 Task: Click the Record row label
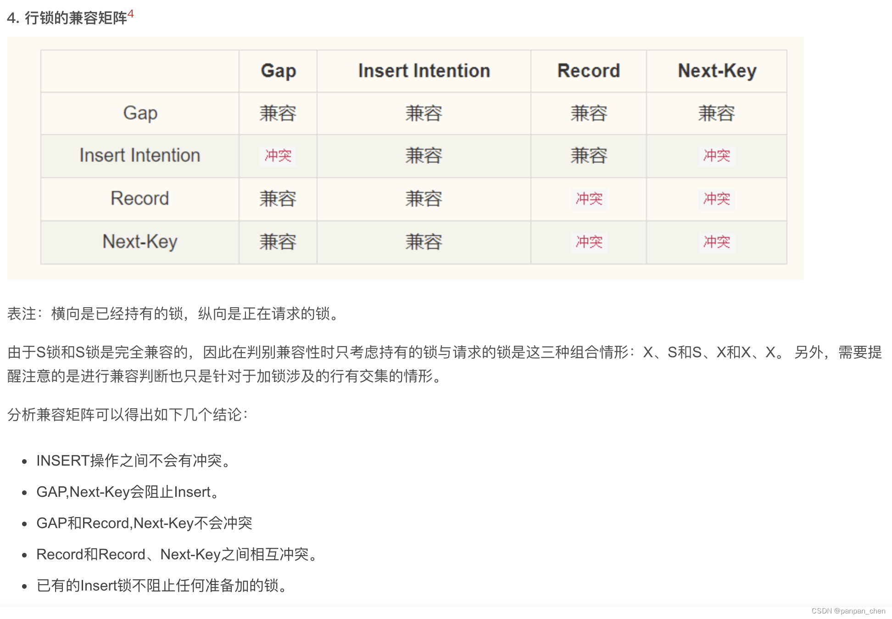tap(140, 199)
